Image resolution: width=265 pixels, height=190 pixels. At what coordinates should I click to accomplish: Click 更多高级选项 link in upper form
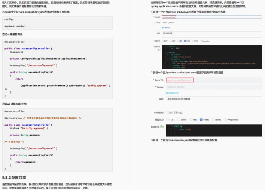pos(166,28)
